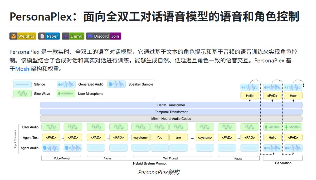The image size is (316, 180).
Task: Click the 'Agent Audio' row label
Action: coord(30,148)
